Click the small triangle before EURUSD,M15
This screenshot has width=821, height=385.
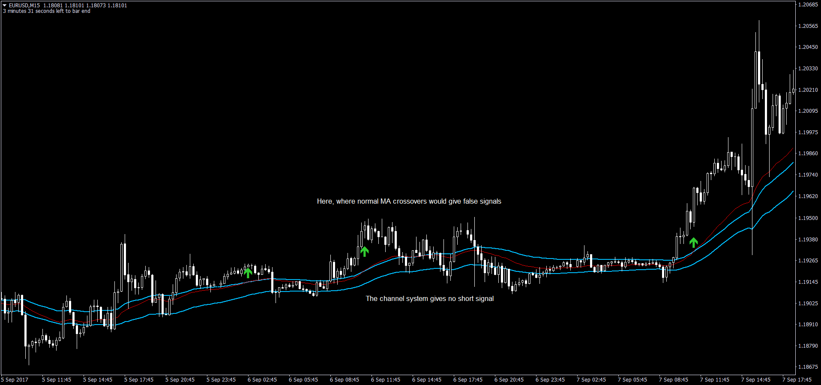(5, 6)
